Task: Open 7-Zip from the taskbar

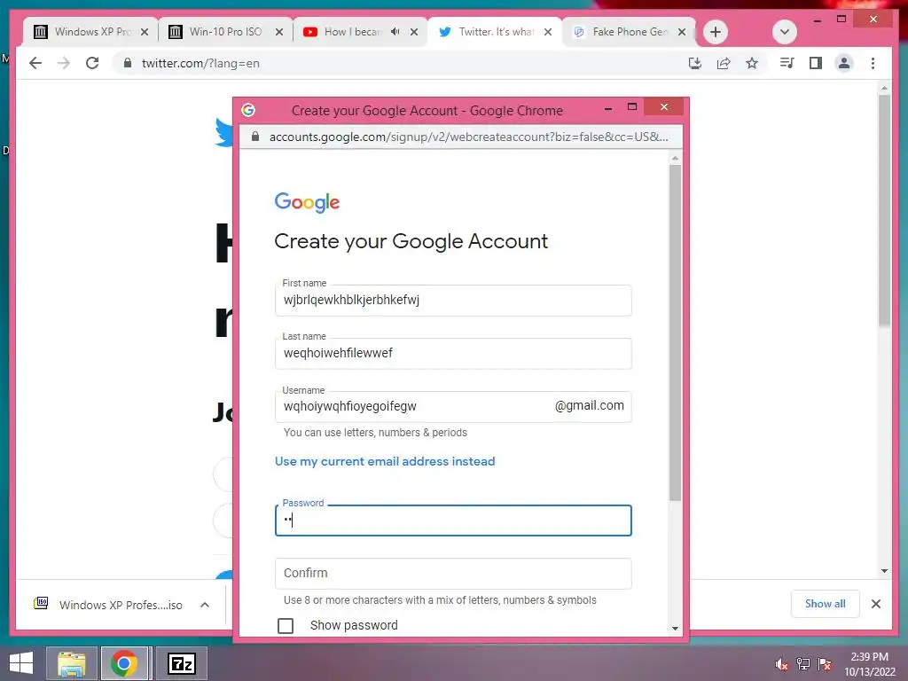Action: pos(181,663)
